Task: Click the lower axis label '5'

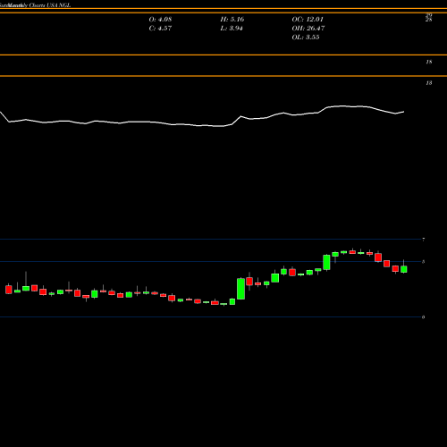Action: 423,262
